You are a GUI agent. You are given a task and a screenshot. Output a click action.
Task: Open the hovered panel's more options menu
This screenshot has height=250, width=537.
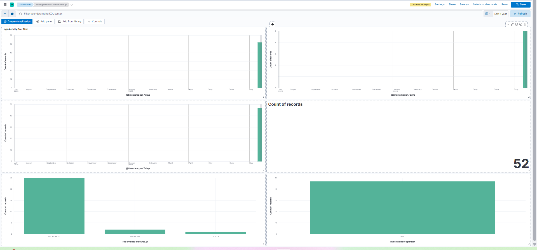525,24
